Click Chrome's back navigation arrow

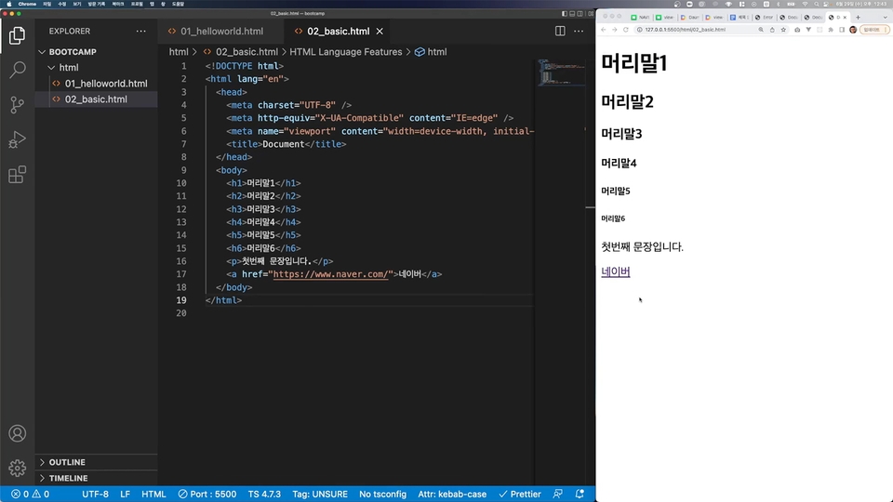click(604, 30)
